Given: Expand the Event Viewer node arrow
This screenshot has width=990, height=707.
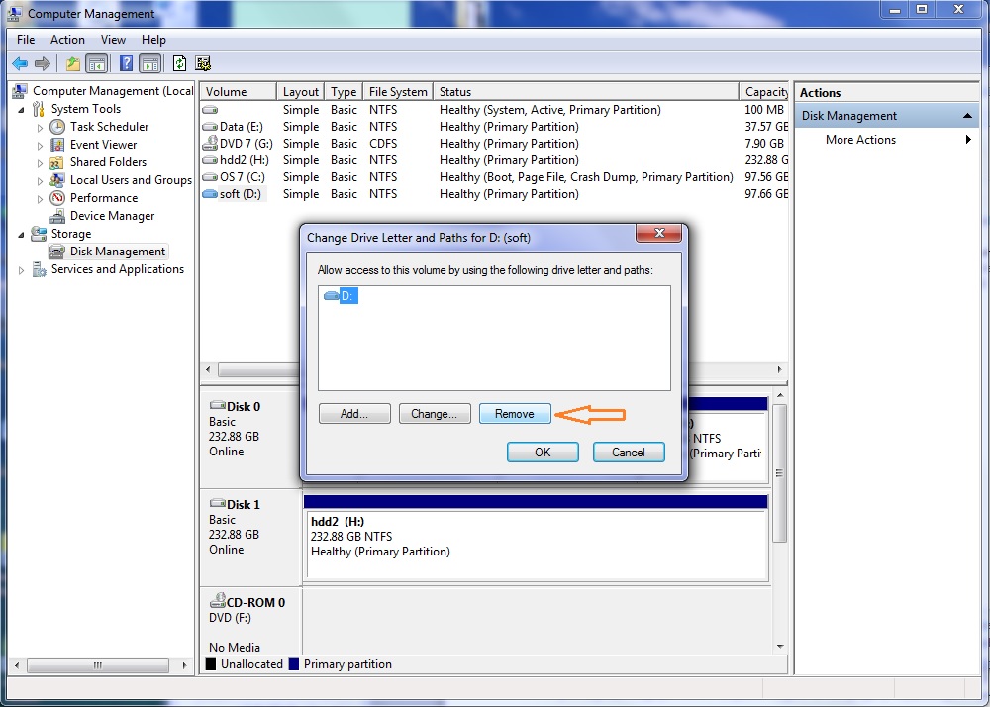Looking at the screenshot, I should [x=40, y=146].
